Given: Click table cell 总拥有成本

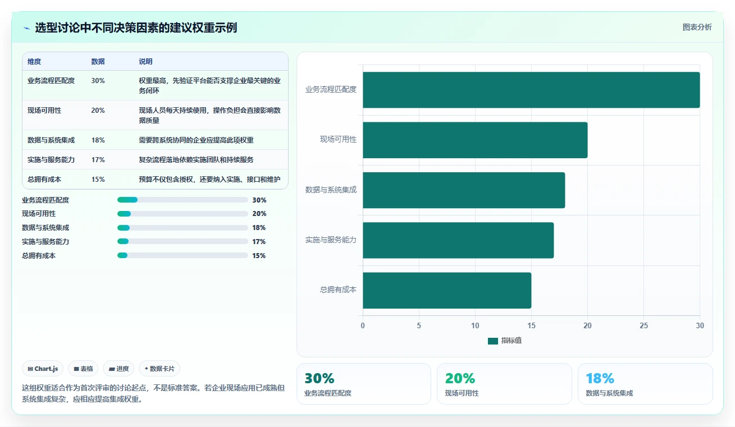Looking at the screenshot, I should click(x=44, y=180).
